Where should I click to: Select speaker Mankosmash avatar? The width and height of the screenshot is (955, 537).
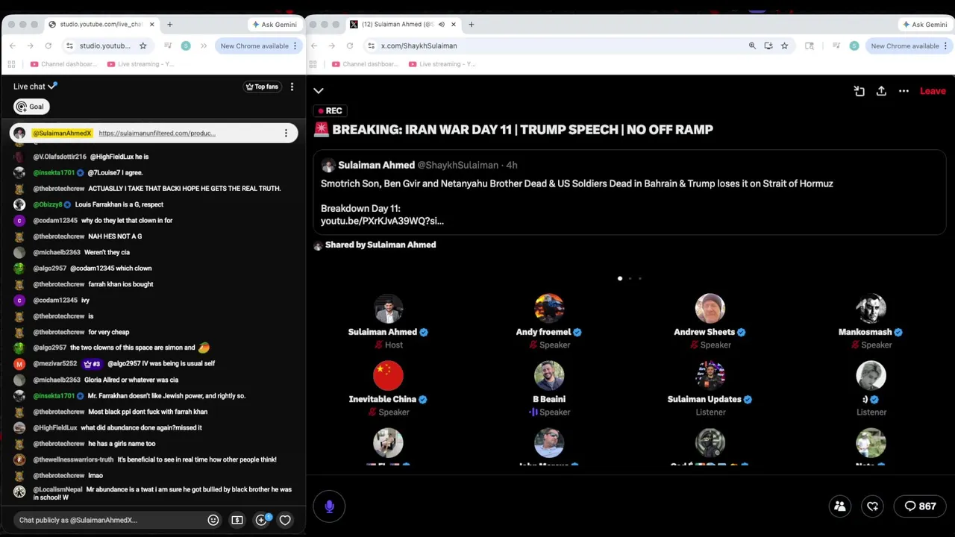[x=871, y=309]
